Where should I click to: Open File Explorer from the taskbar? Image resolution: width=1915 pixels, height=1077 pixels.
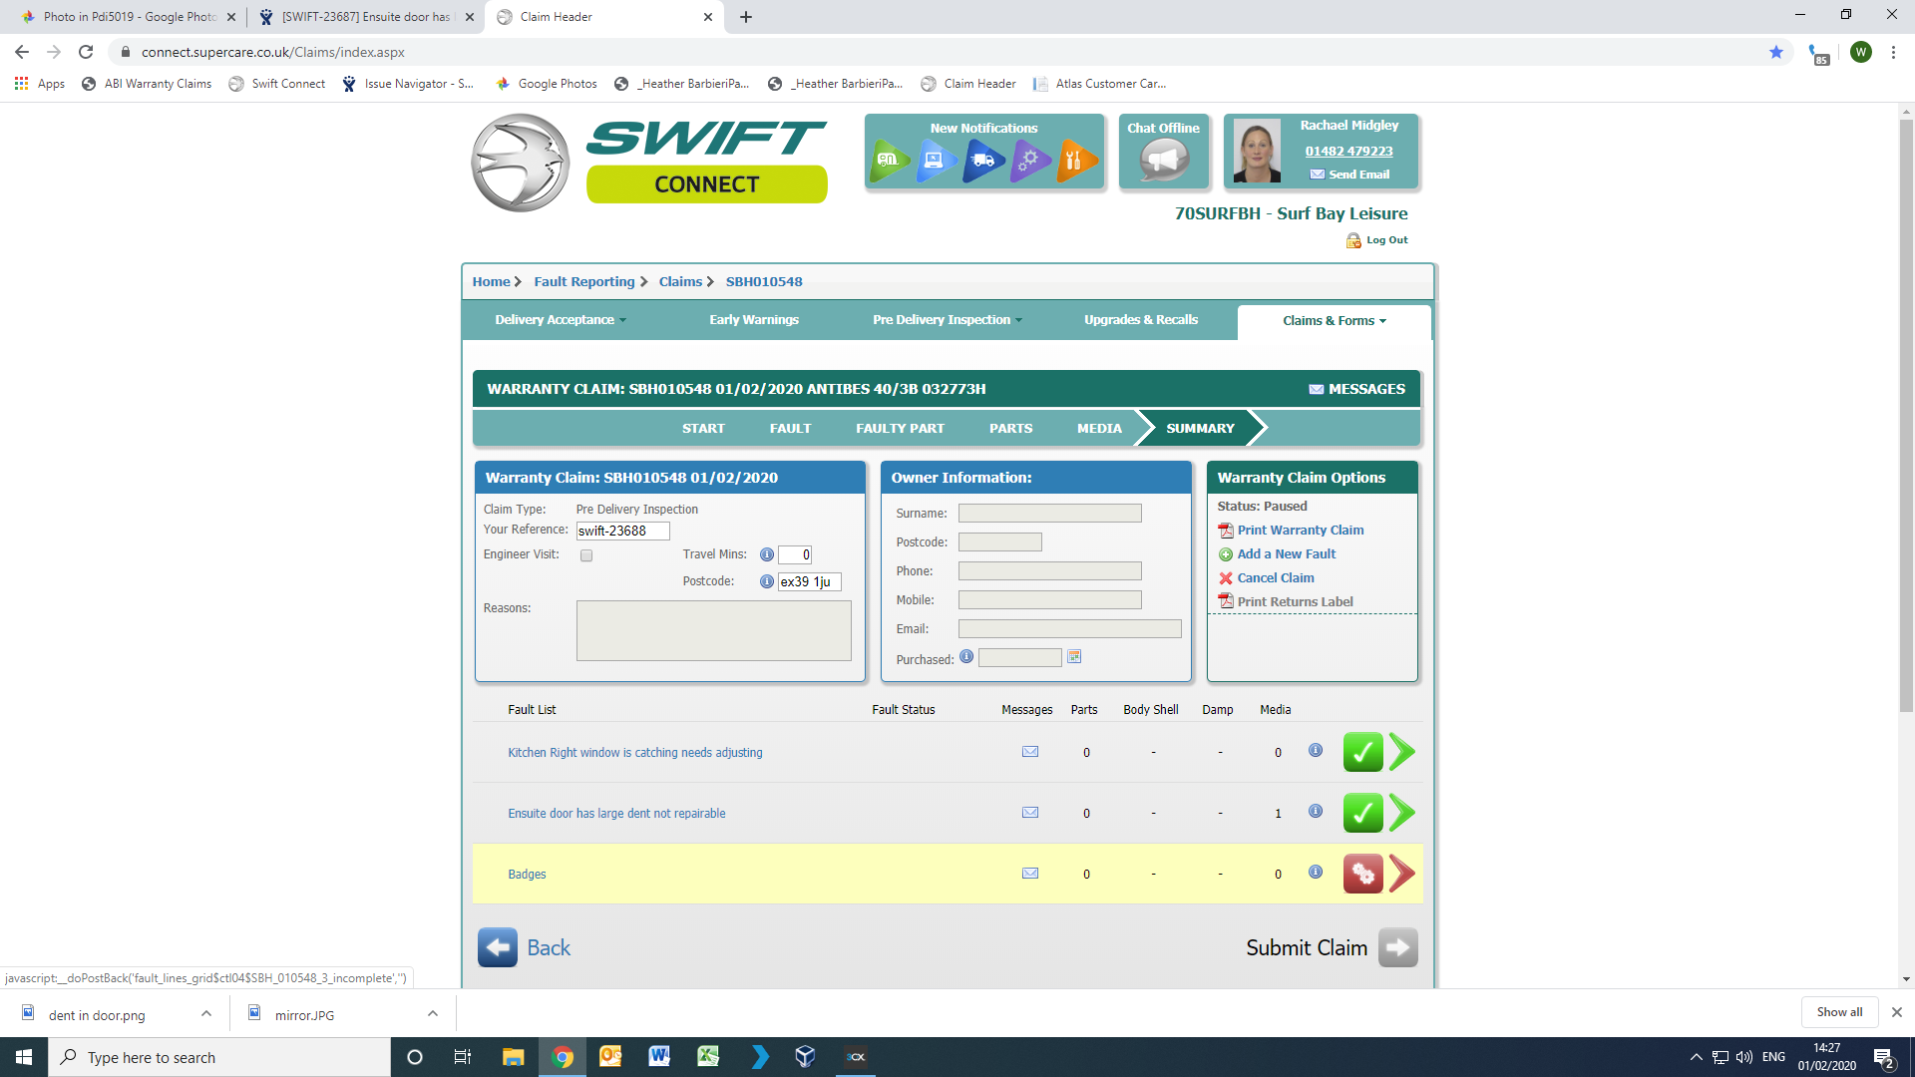pos(513,1057)
